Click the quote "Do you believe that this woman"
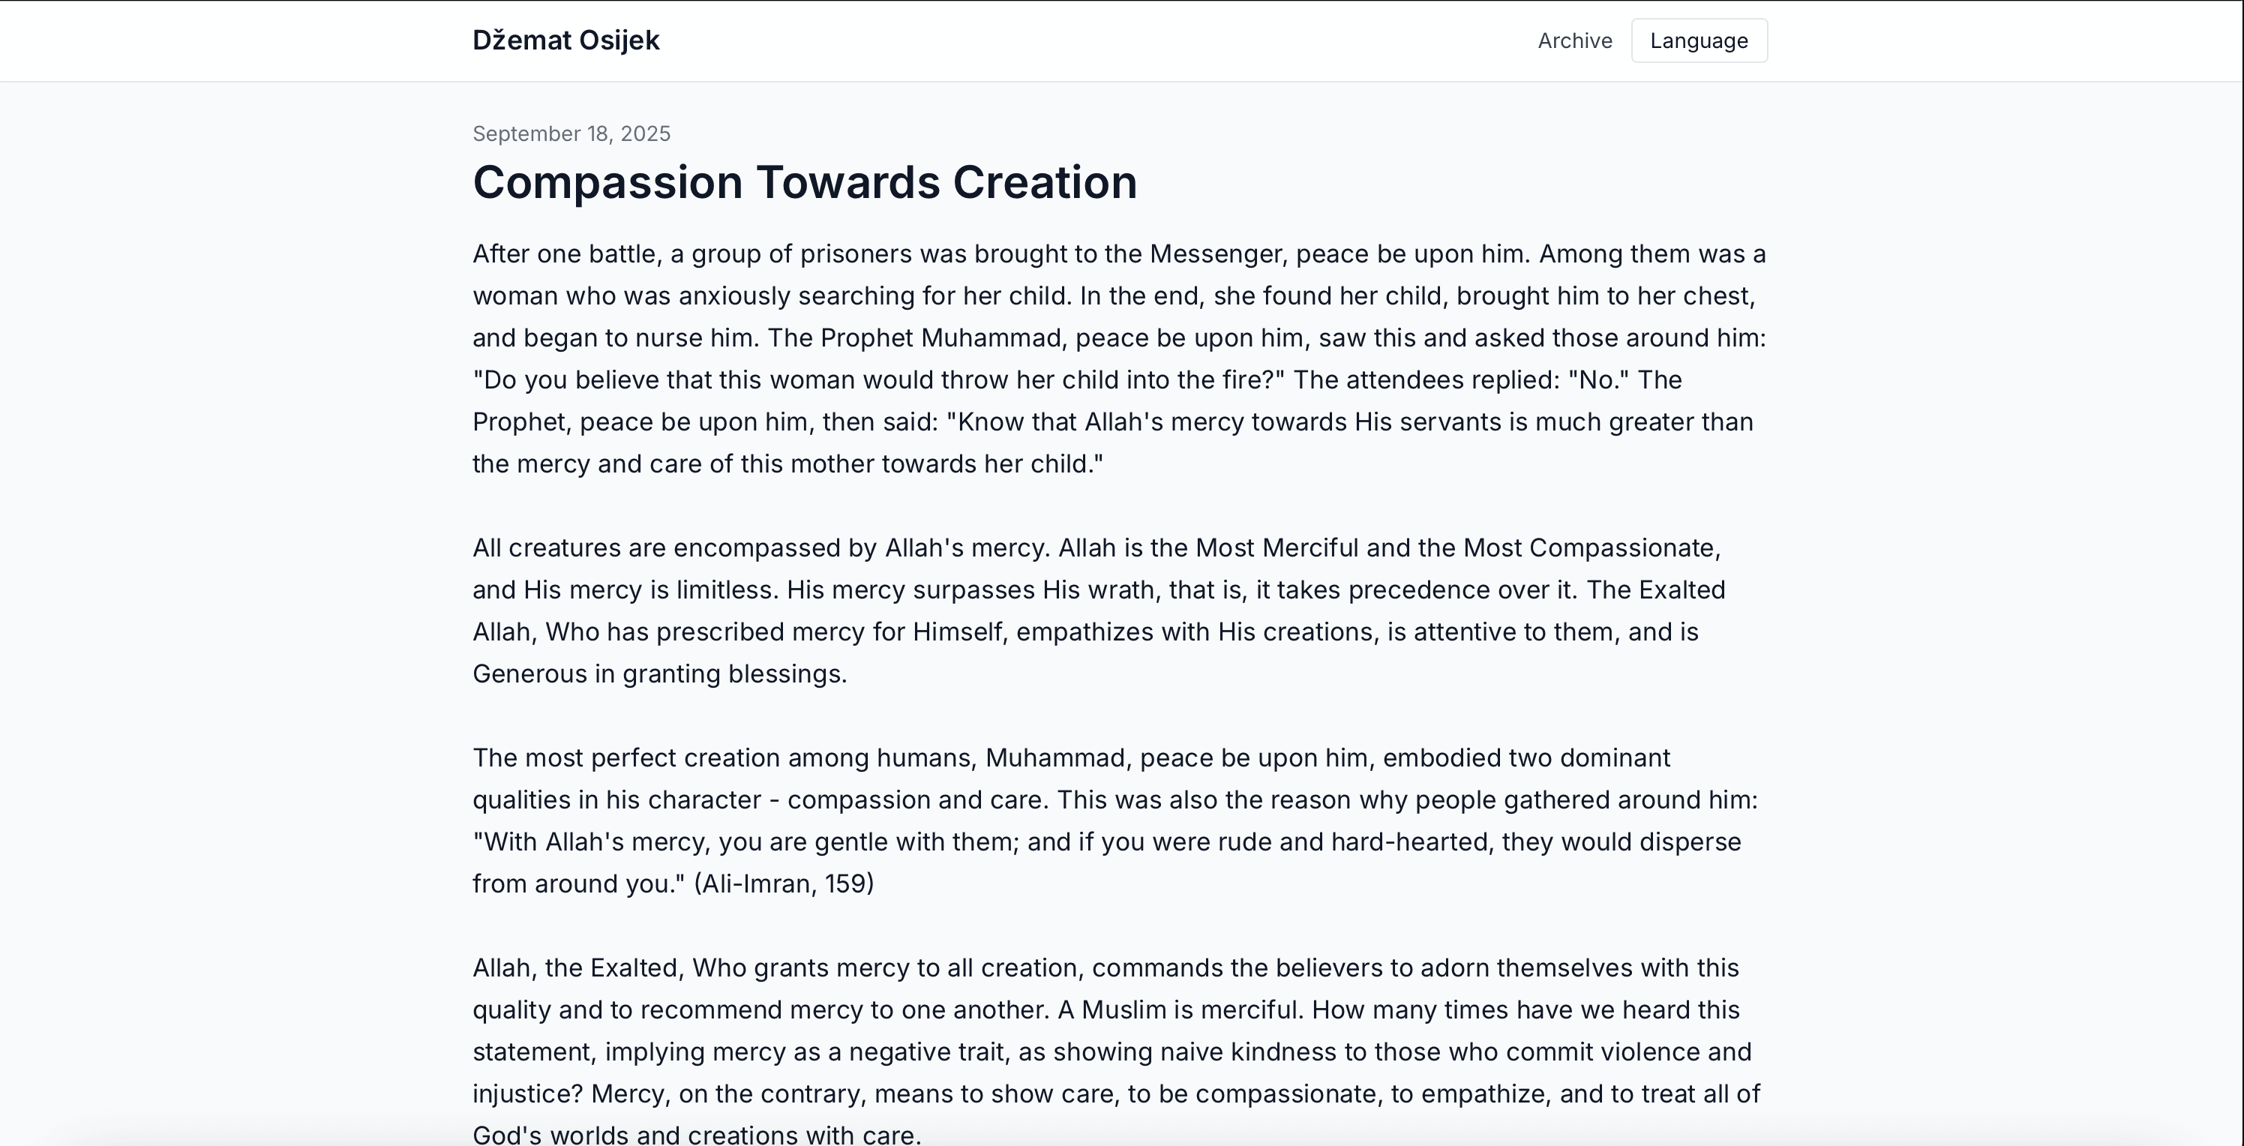Image resolution: width=2244 pixels, height=1146 pixels. pyautogui.click(x=879, y=379)
